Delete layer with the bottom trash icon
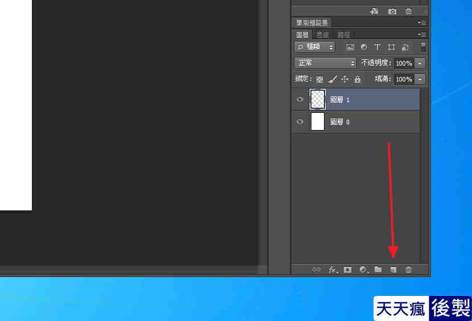Viewport: 472px width, 321px height. coord(408,270)
